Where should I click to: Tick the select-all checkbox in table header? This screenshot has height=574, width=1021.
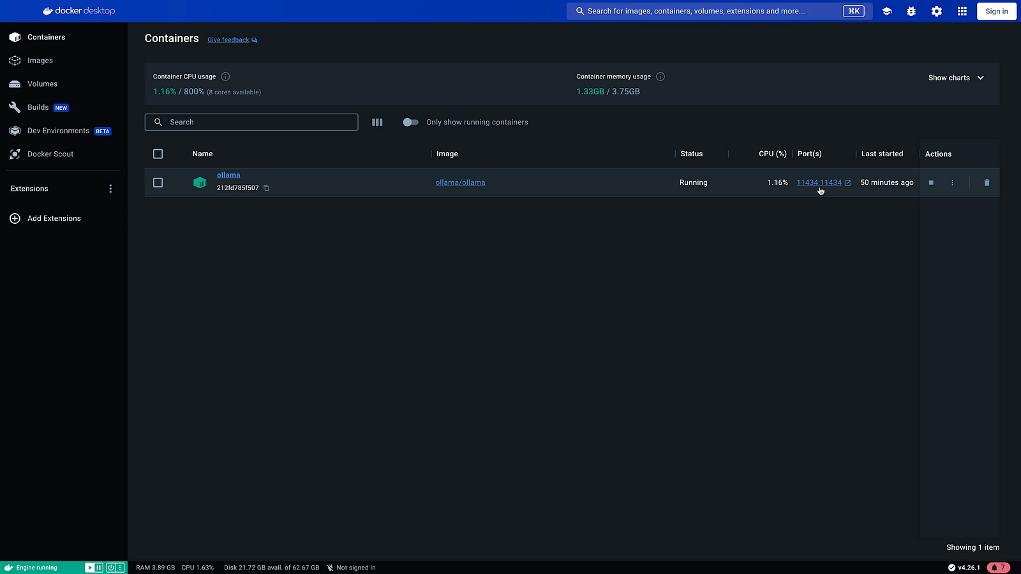pos(158,154)
